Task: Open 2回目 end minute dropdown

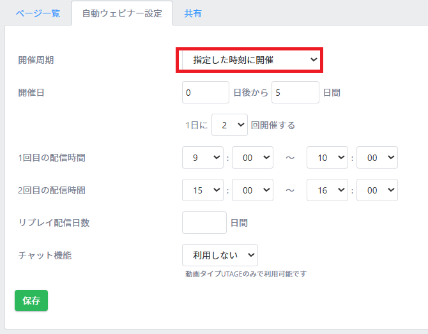Action: 377,190
